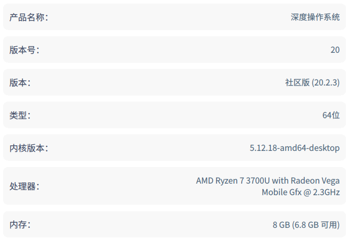Select the 8 GB memory total text
This screenshot has width=349, height=249.
(x=282, y=225)
